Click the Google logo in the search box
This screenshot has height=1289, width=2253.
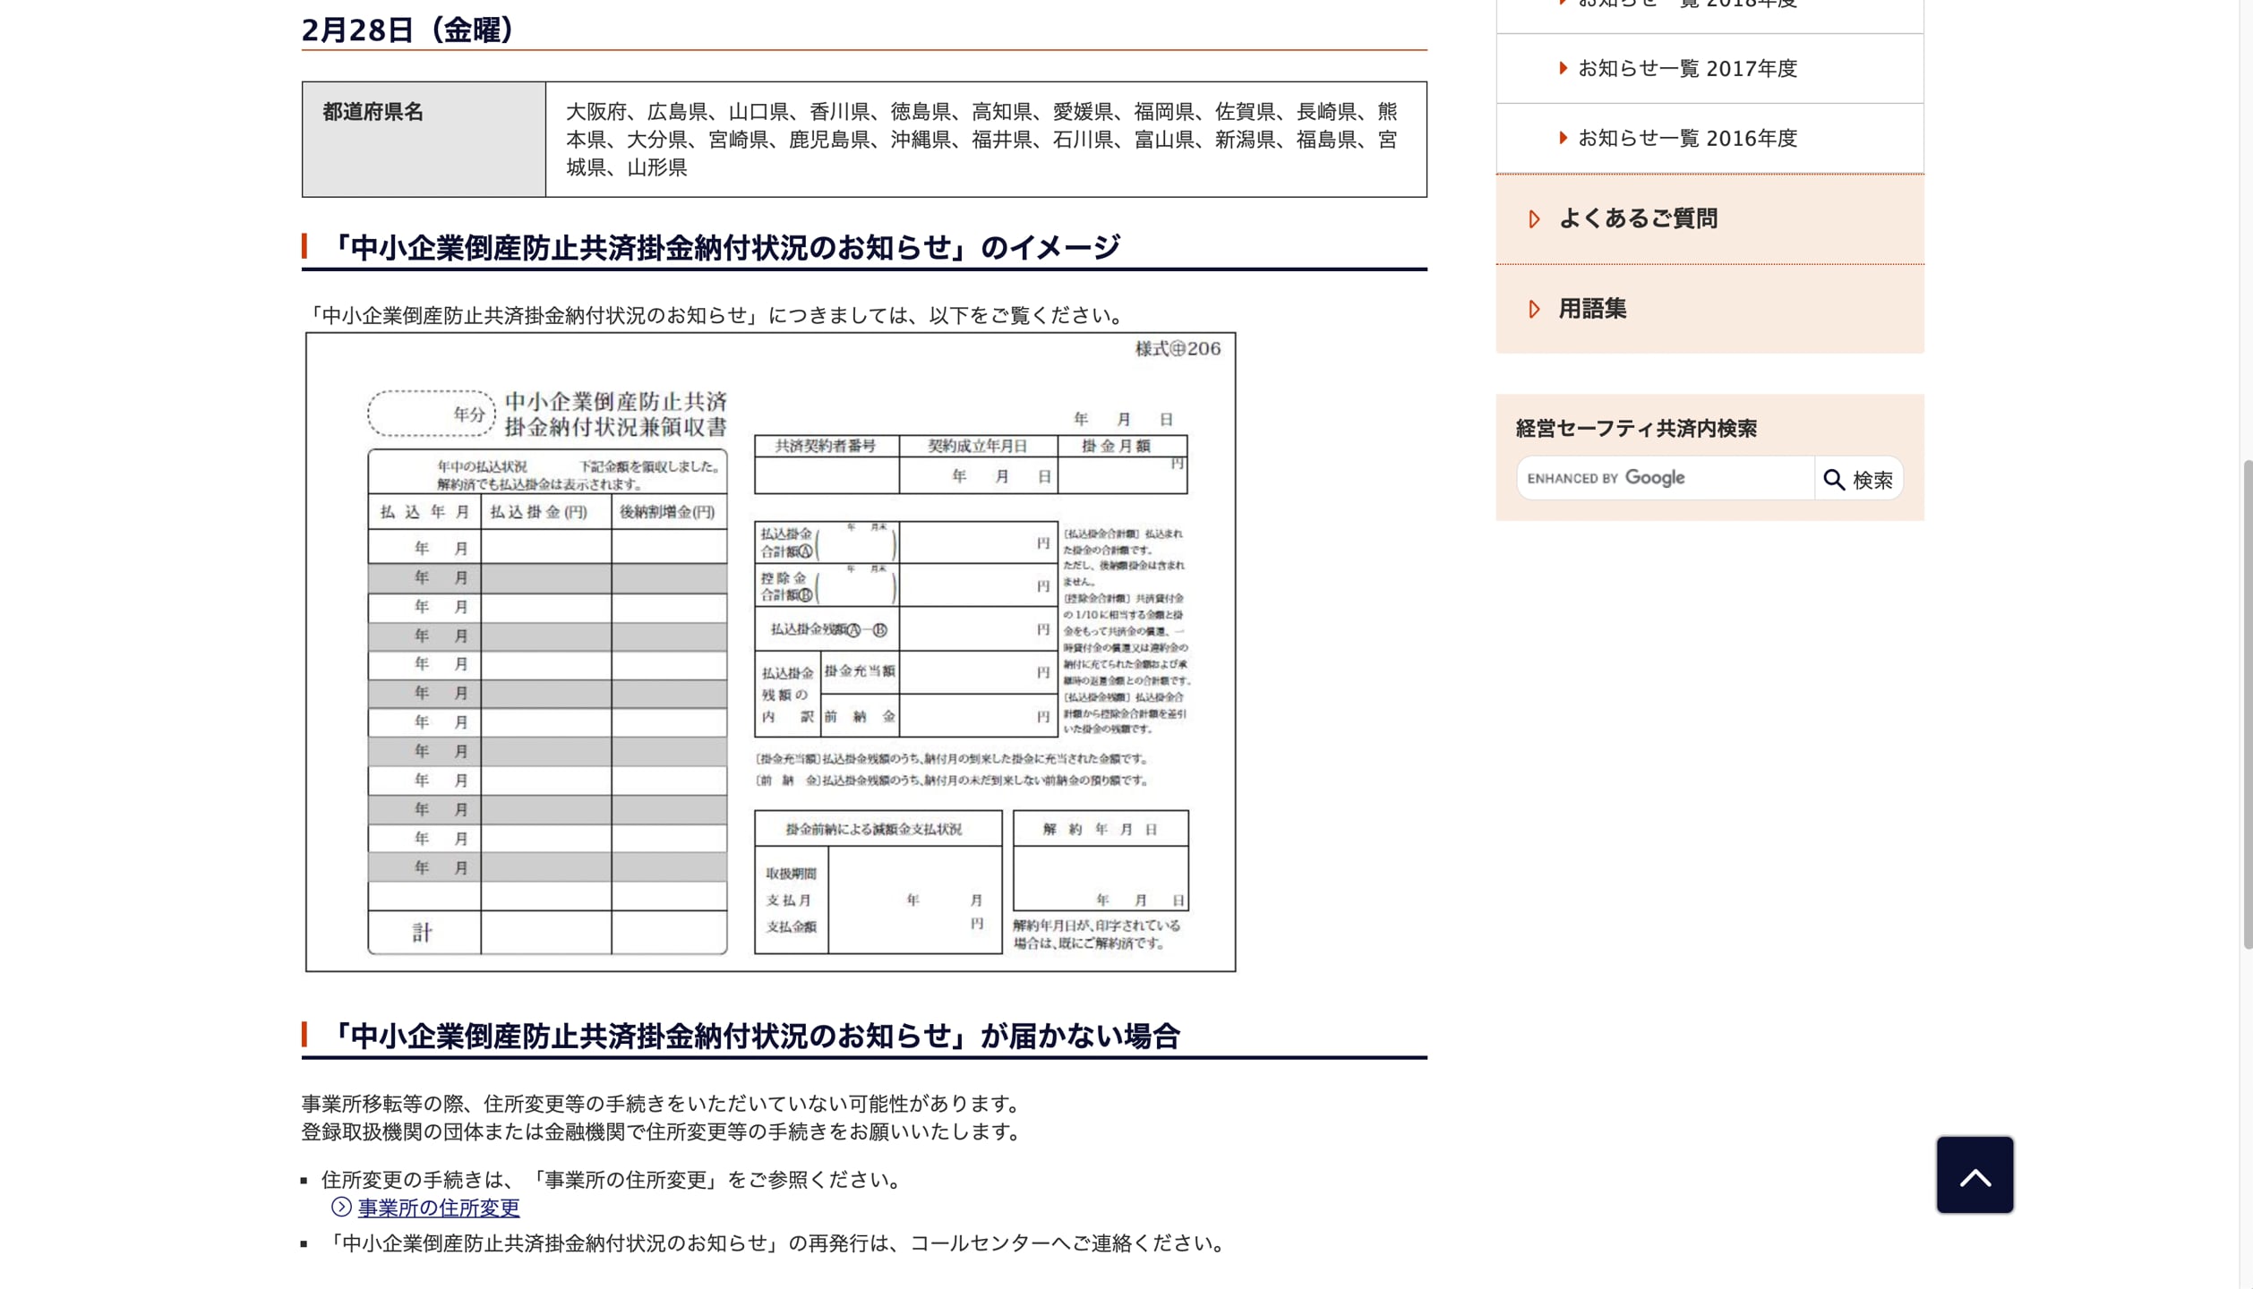1652,478
